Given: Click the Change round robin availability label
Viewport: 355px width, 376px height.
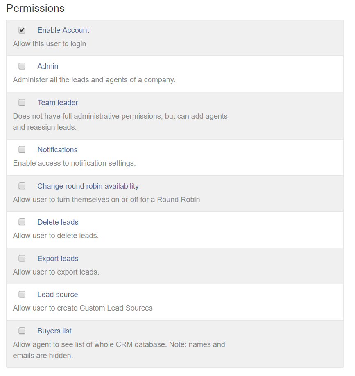Looking at the screenshot, I should pyautogui.click(x=88, y=186).
